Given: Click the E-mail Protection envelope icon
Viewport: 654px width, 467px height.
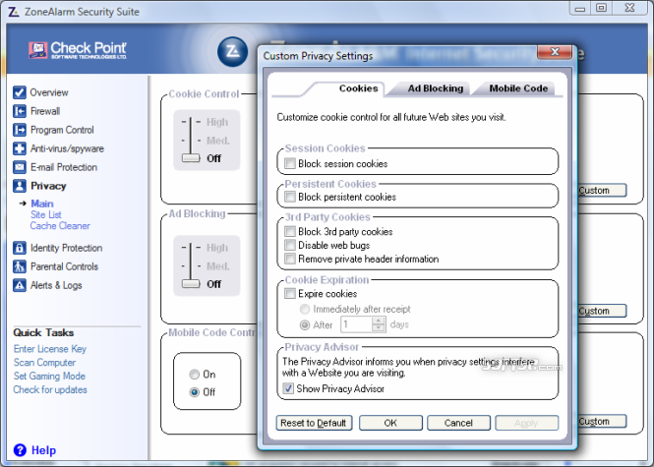Looking at the screenshot, I should click(20, 167).
